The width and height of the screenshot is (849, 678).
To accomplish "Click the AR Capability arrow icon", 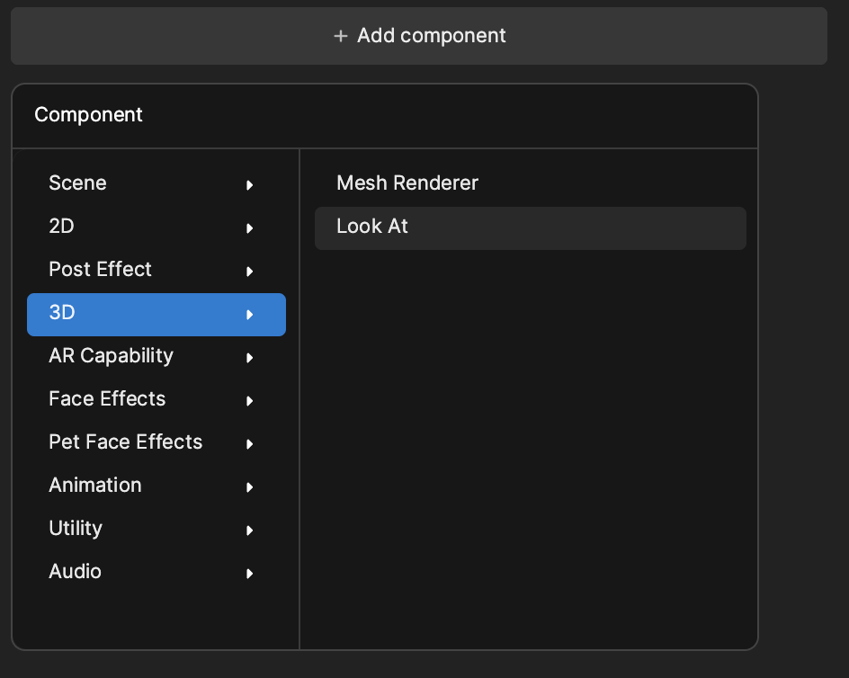I will pyautogui.click(x=250, y=358).
